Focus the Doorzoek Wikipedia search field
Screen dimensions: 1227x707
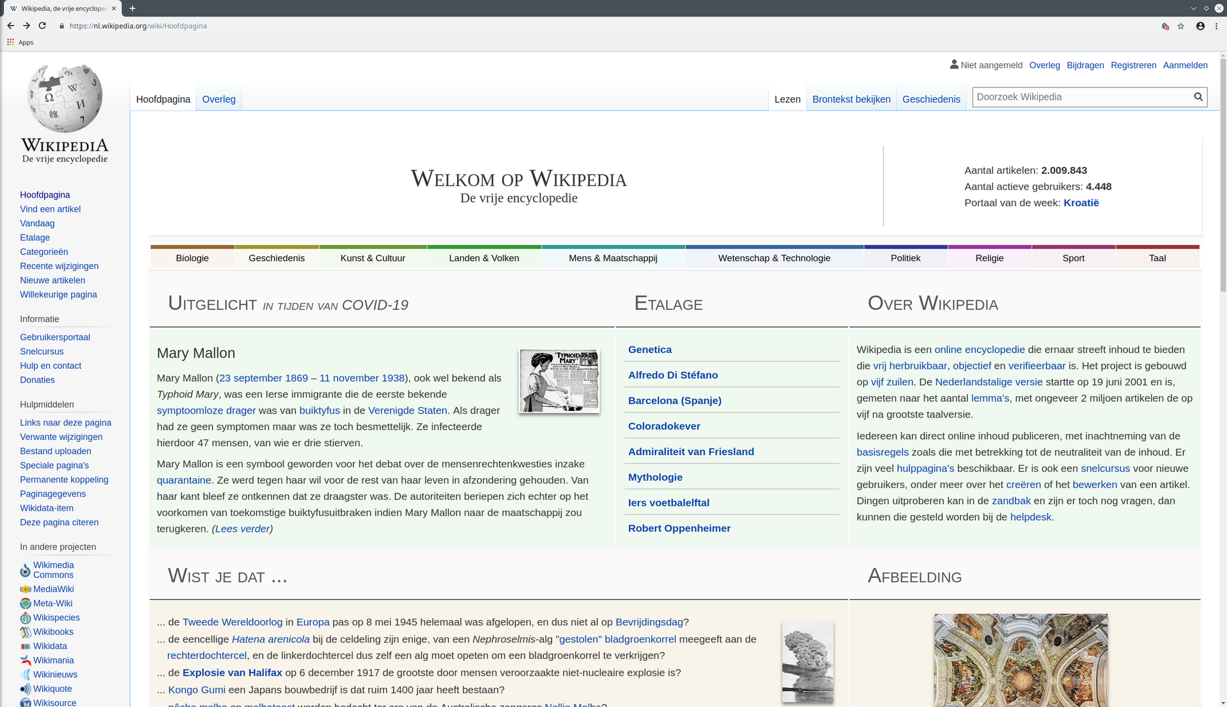[1083, 97]
